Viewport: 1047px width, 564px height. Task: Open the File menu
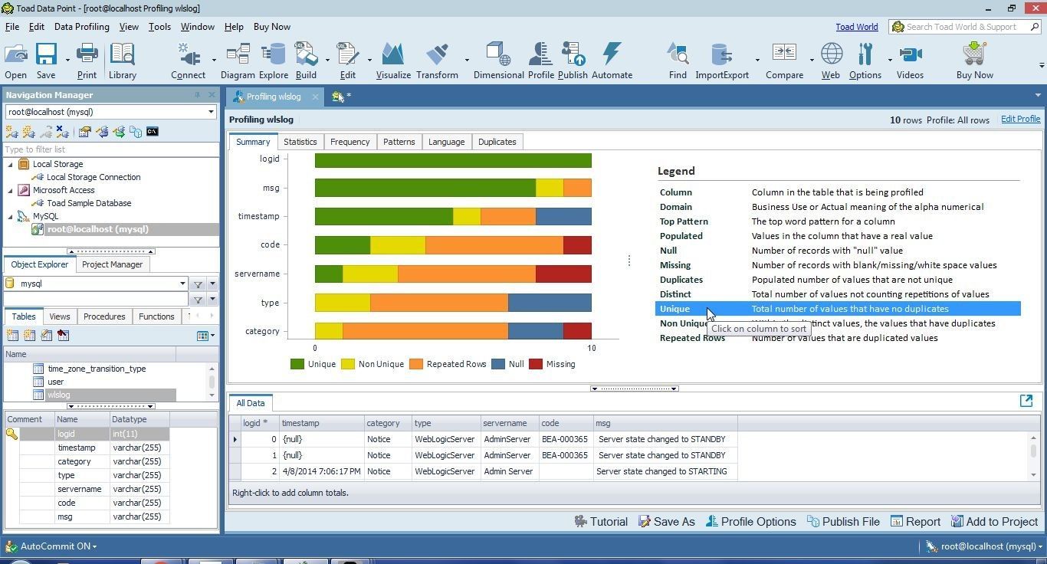(12, 27)
